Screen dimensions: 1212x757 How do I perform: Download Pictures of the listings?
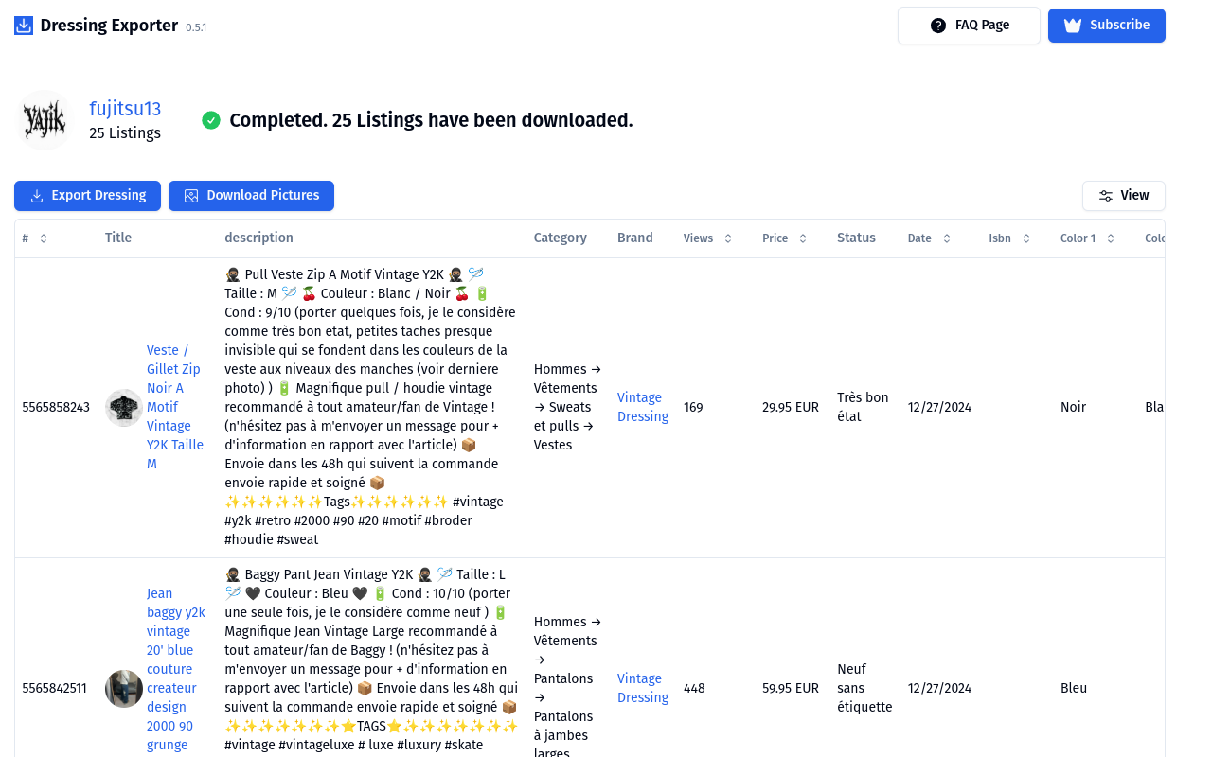(x=251, y=196)
